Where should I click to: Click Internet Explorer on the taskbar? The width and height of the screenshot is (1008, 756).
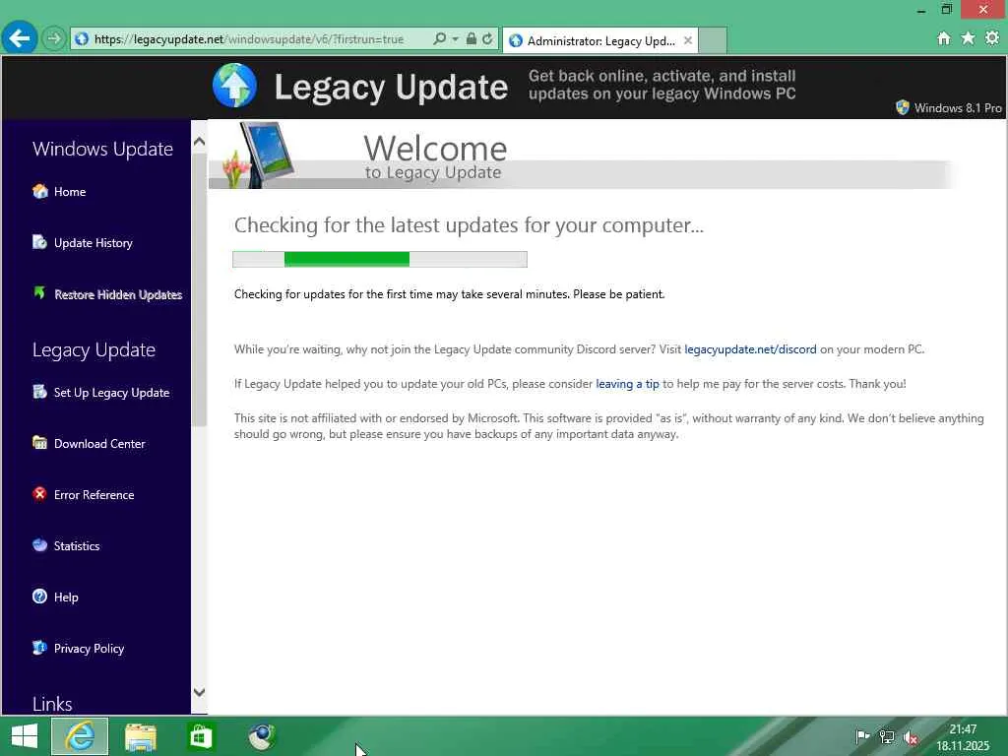coord(80,736)
